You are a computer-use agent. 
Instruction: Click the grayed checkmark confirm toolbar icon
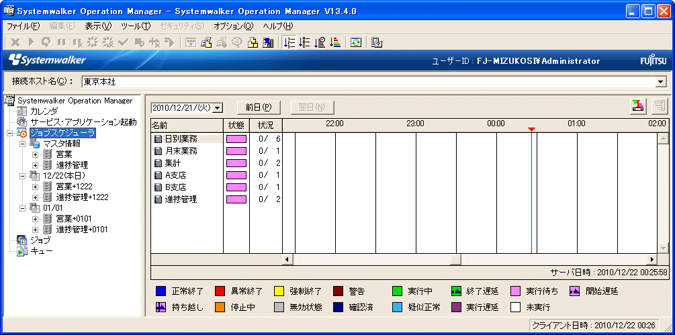point(124,42)
